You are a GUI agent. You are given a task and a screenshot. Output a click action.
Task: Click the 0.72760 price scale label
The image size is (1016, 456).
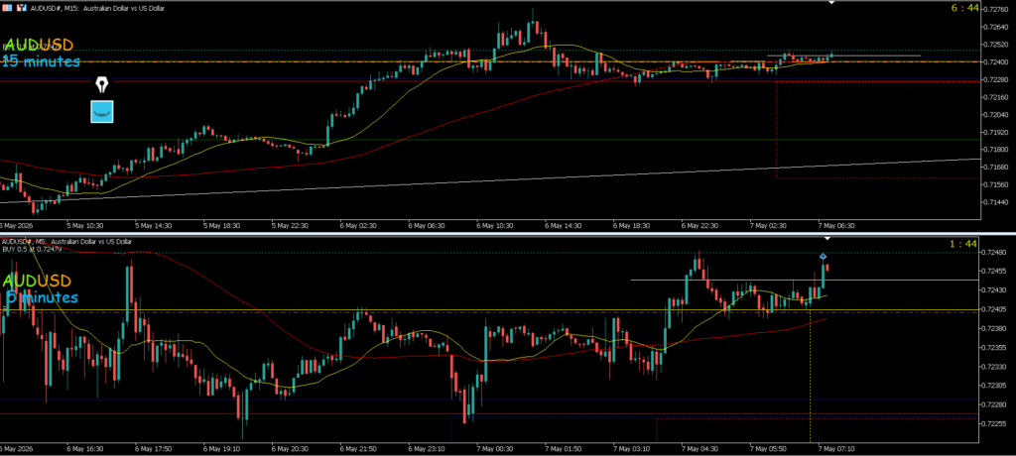(998, 10)
